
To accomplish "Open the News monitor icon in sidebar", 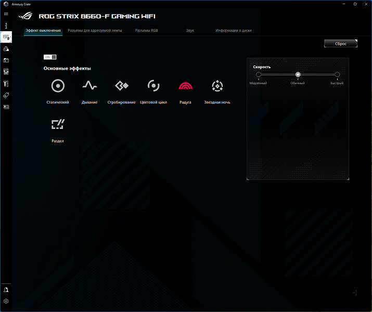I will click(6, 107).
